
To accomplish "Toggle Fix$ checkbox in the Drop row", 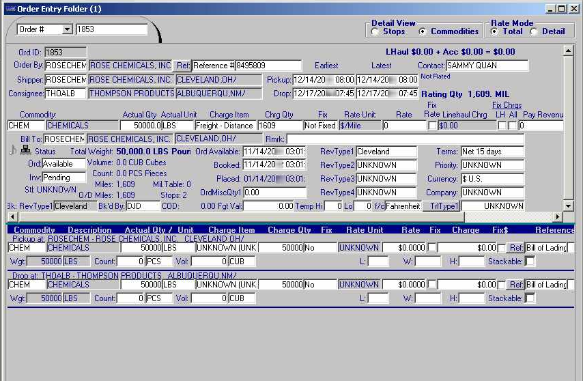I will 501,285.
